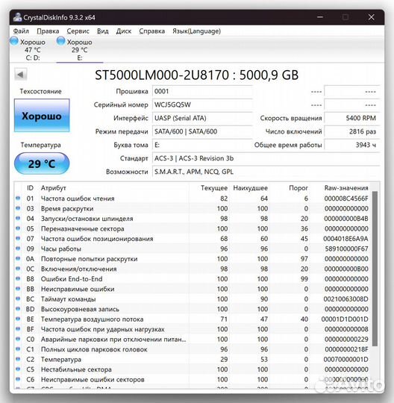Screen dimensions: 394x403
Task: Click status dot for Переназначенные сектора
Action: pyautogui.click(x=18, y=228)
